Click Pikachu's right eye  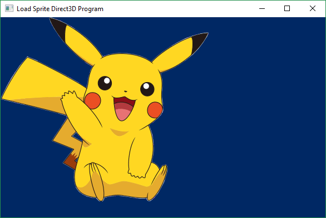pyautogui.click(x=147, y=89)
